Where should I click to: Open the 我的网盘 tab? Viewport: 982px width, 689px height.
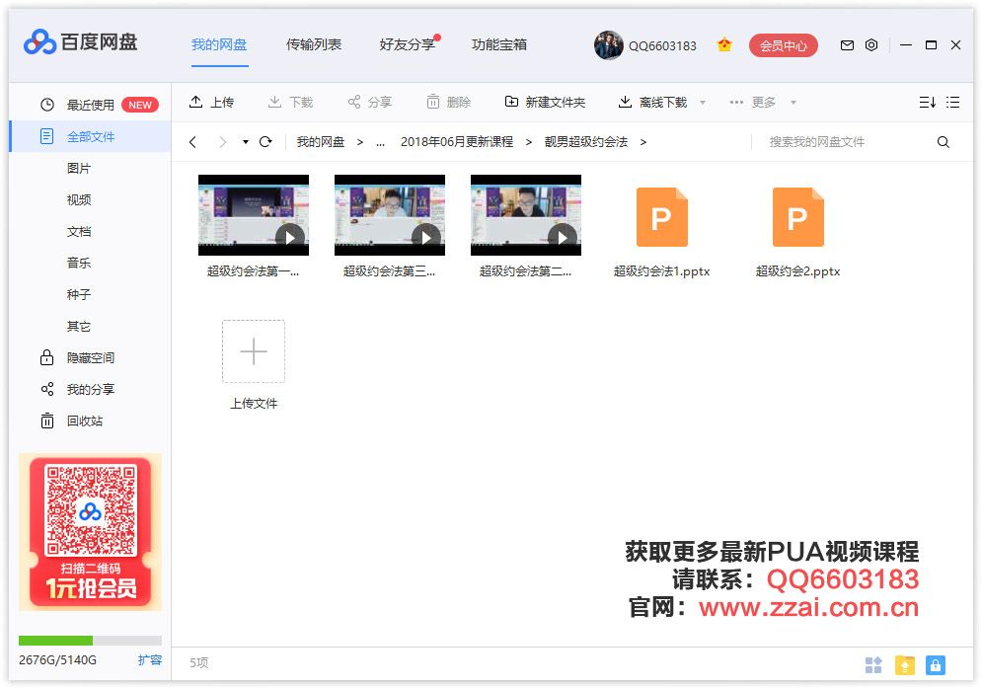point(219,44)
